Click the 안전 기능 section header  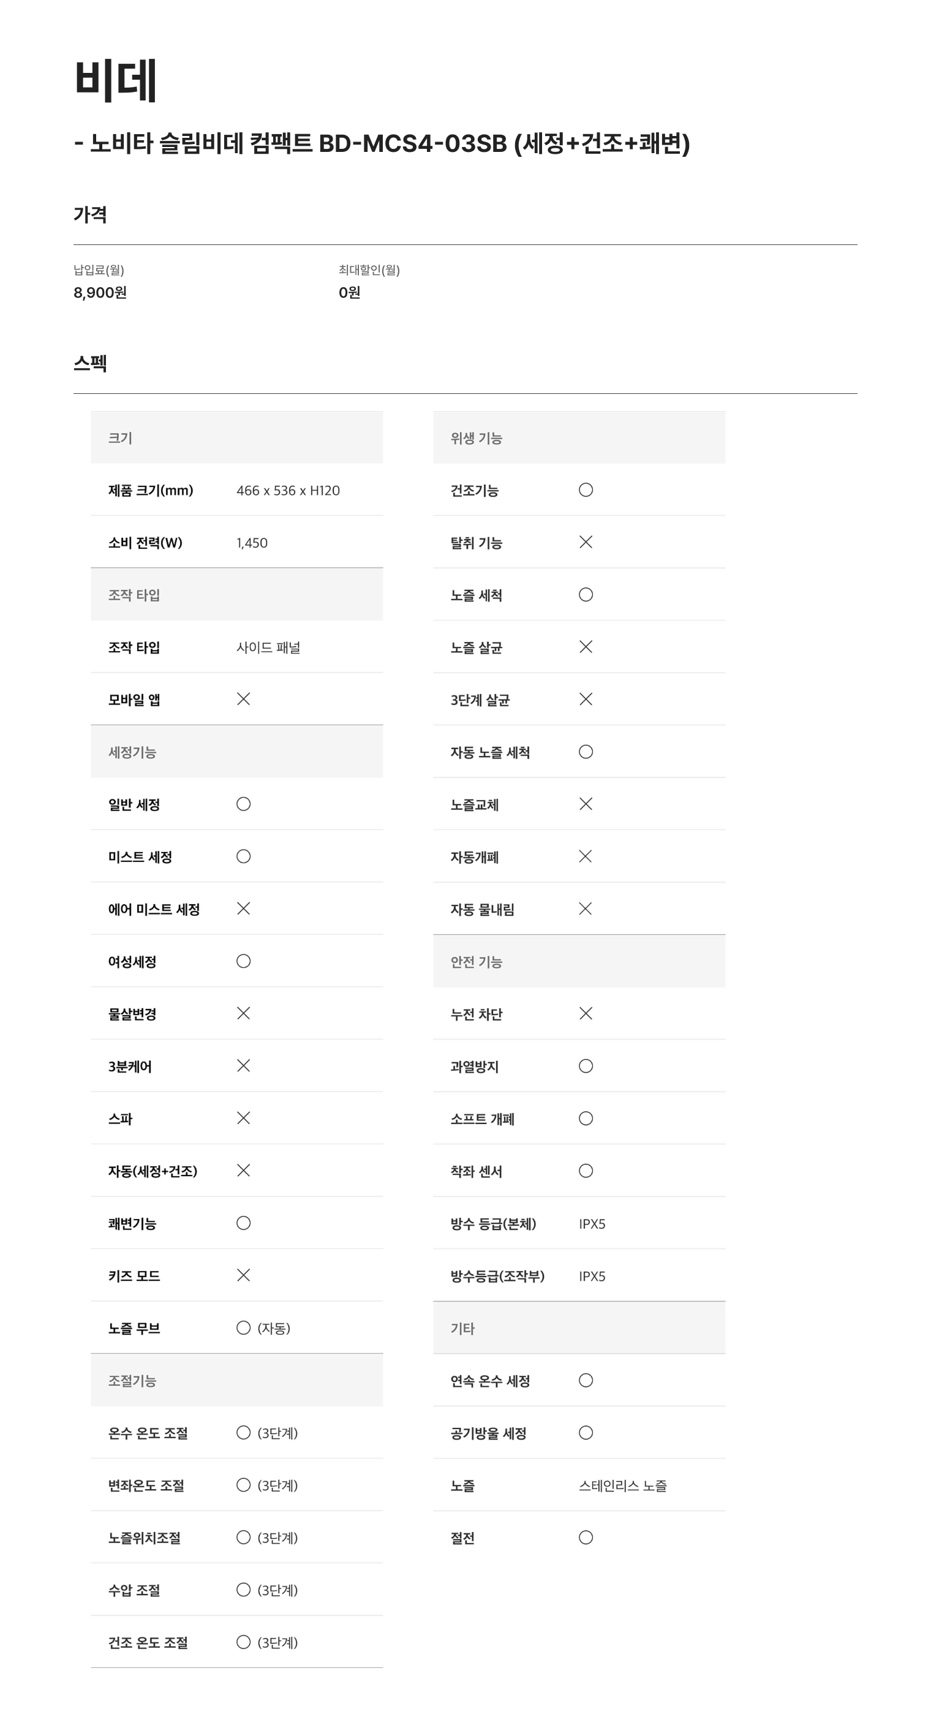click(476, 961)
